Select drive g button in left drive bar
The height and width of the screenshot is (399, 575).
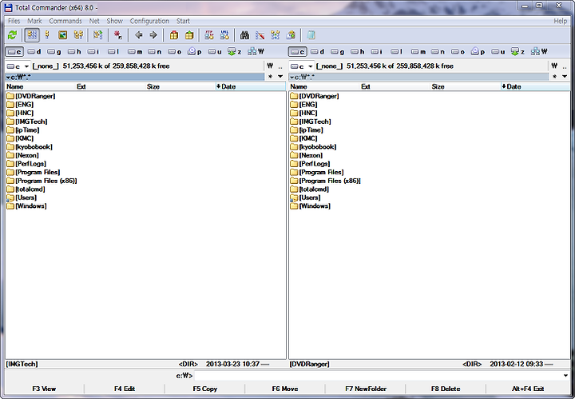pos(54,52)
